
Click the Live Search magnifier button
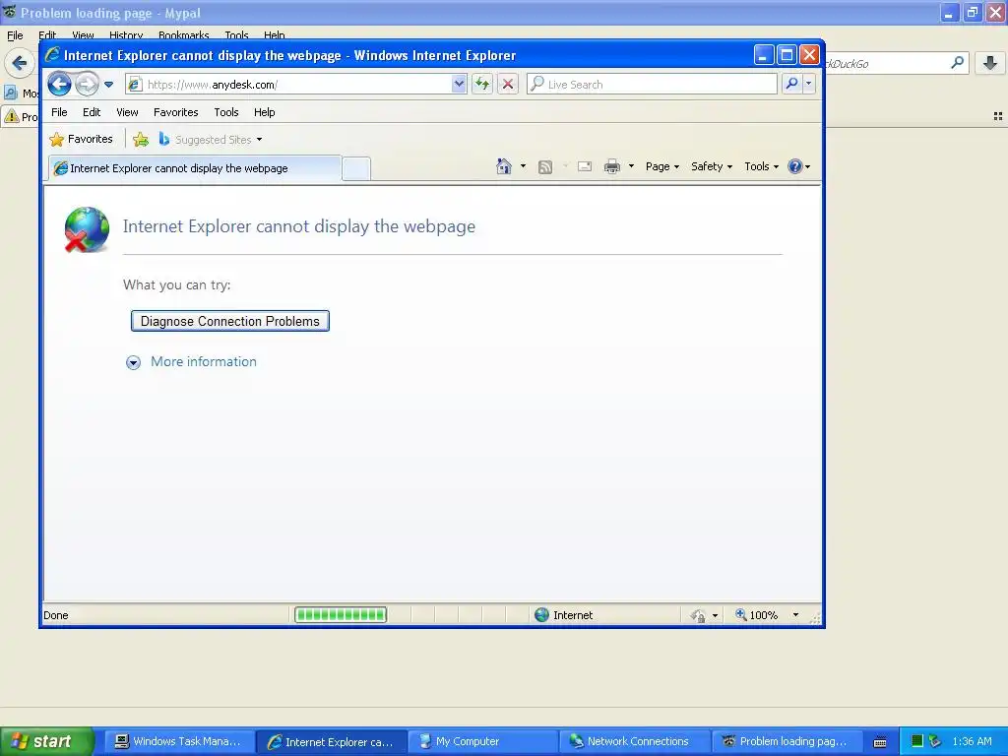click(792, 84)
